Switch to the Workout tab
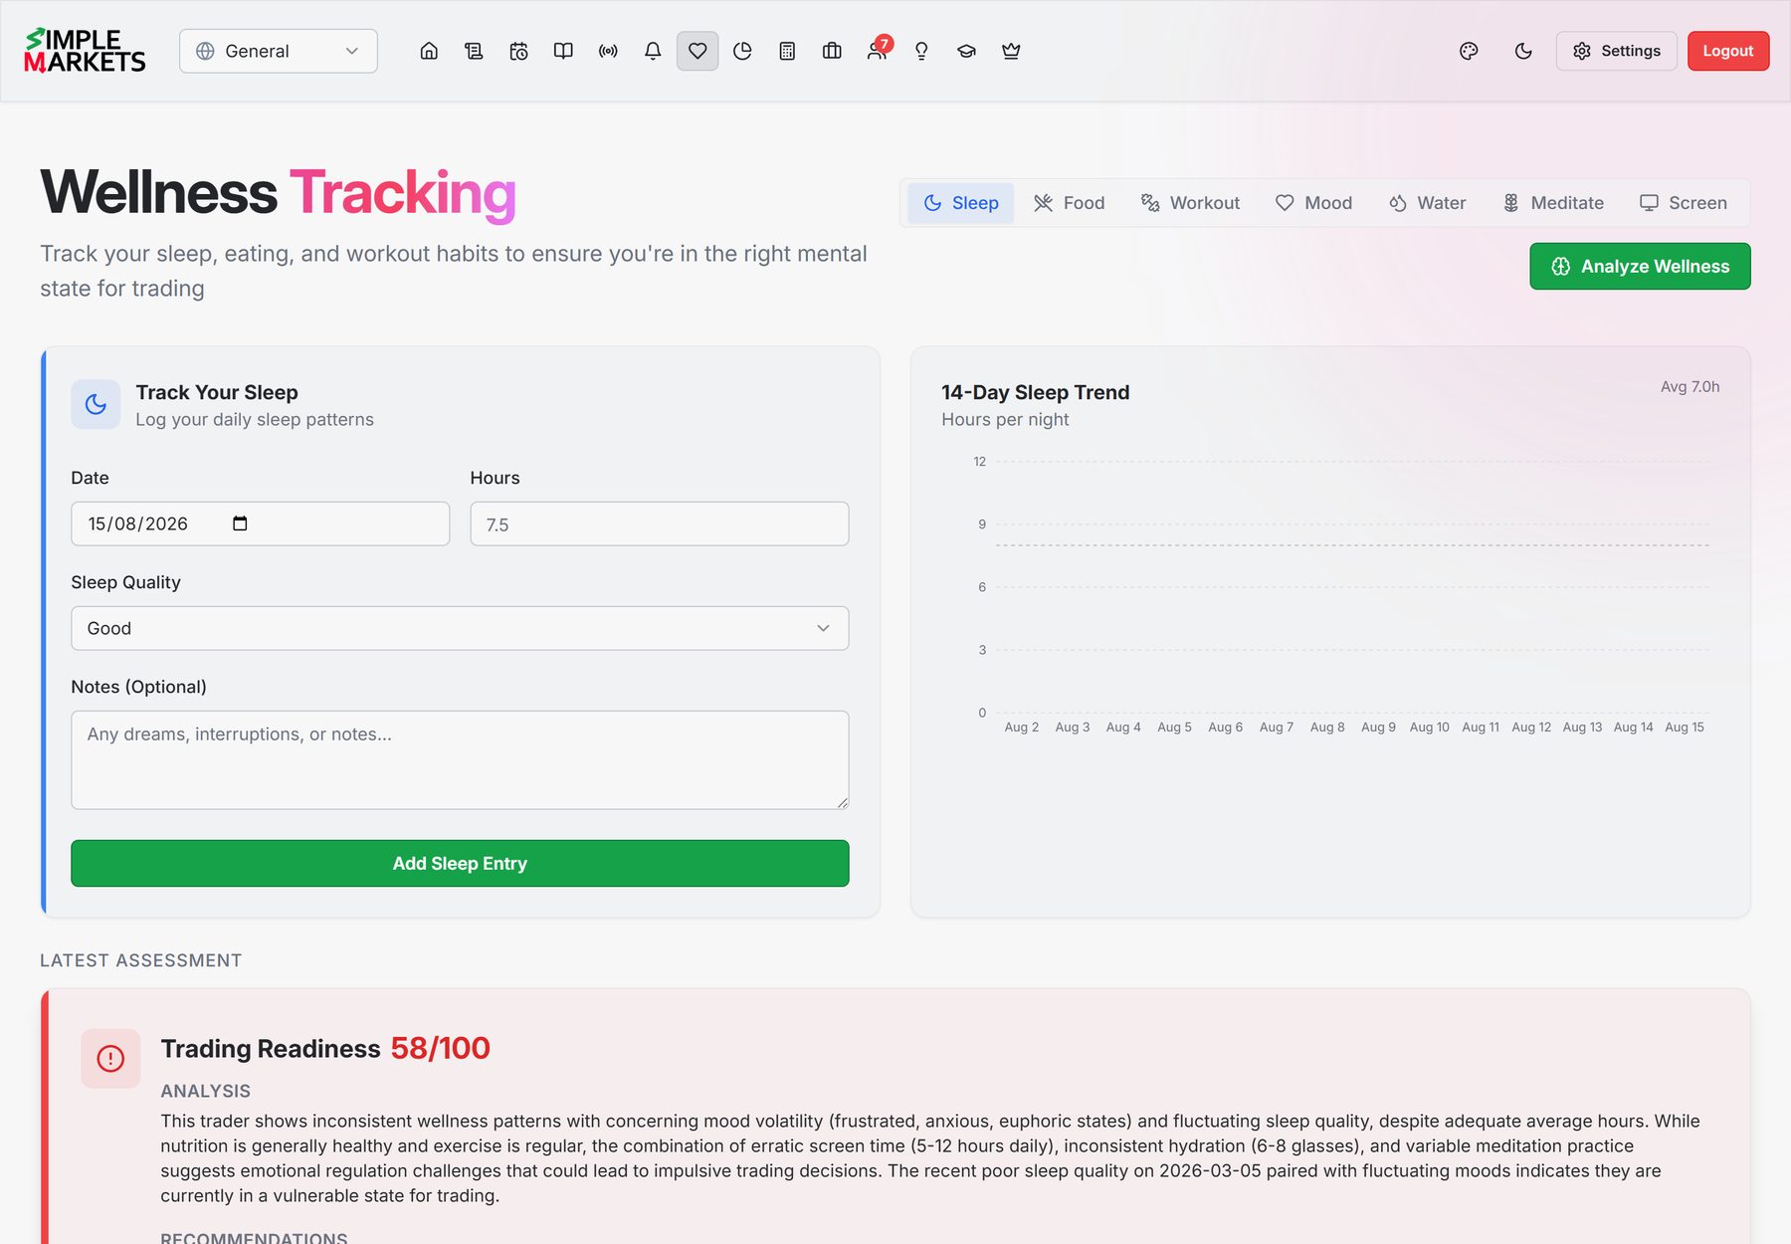Viewport: 1791px width, 1244px height. (1190, 203)
